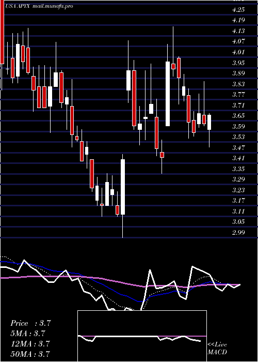
Task: Click the '<<Live MACD' label
Action: (217, 349)
